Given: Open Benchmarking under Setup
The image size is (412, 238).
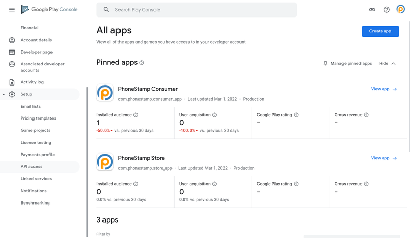Looking at the screenshot, I should click(35, 203).
